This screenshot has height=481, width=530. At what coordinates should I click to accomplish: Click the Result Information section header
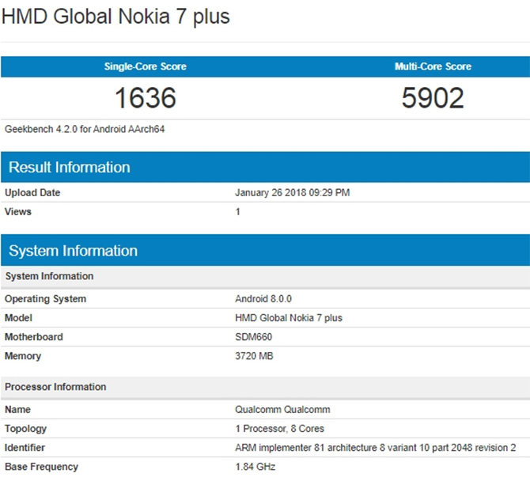[265, 167]
